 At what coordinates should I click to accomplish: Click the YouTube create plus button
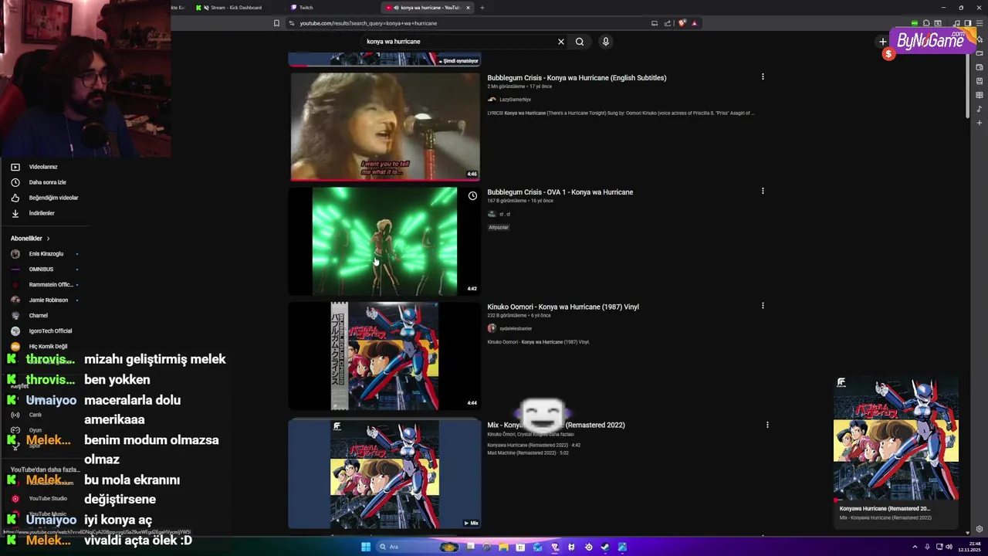pyautogui.click(x=883, y=42)
